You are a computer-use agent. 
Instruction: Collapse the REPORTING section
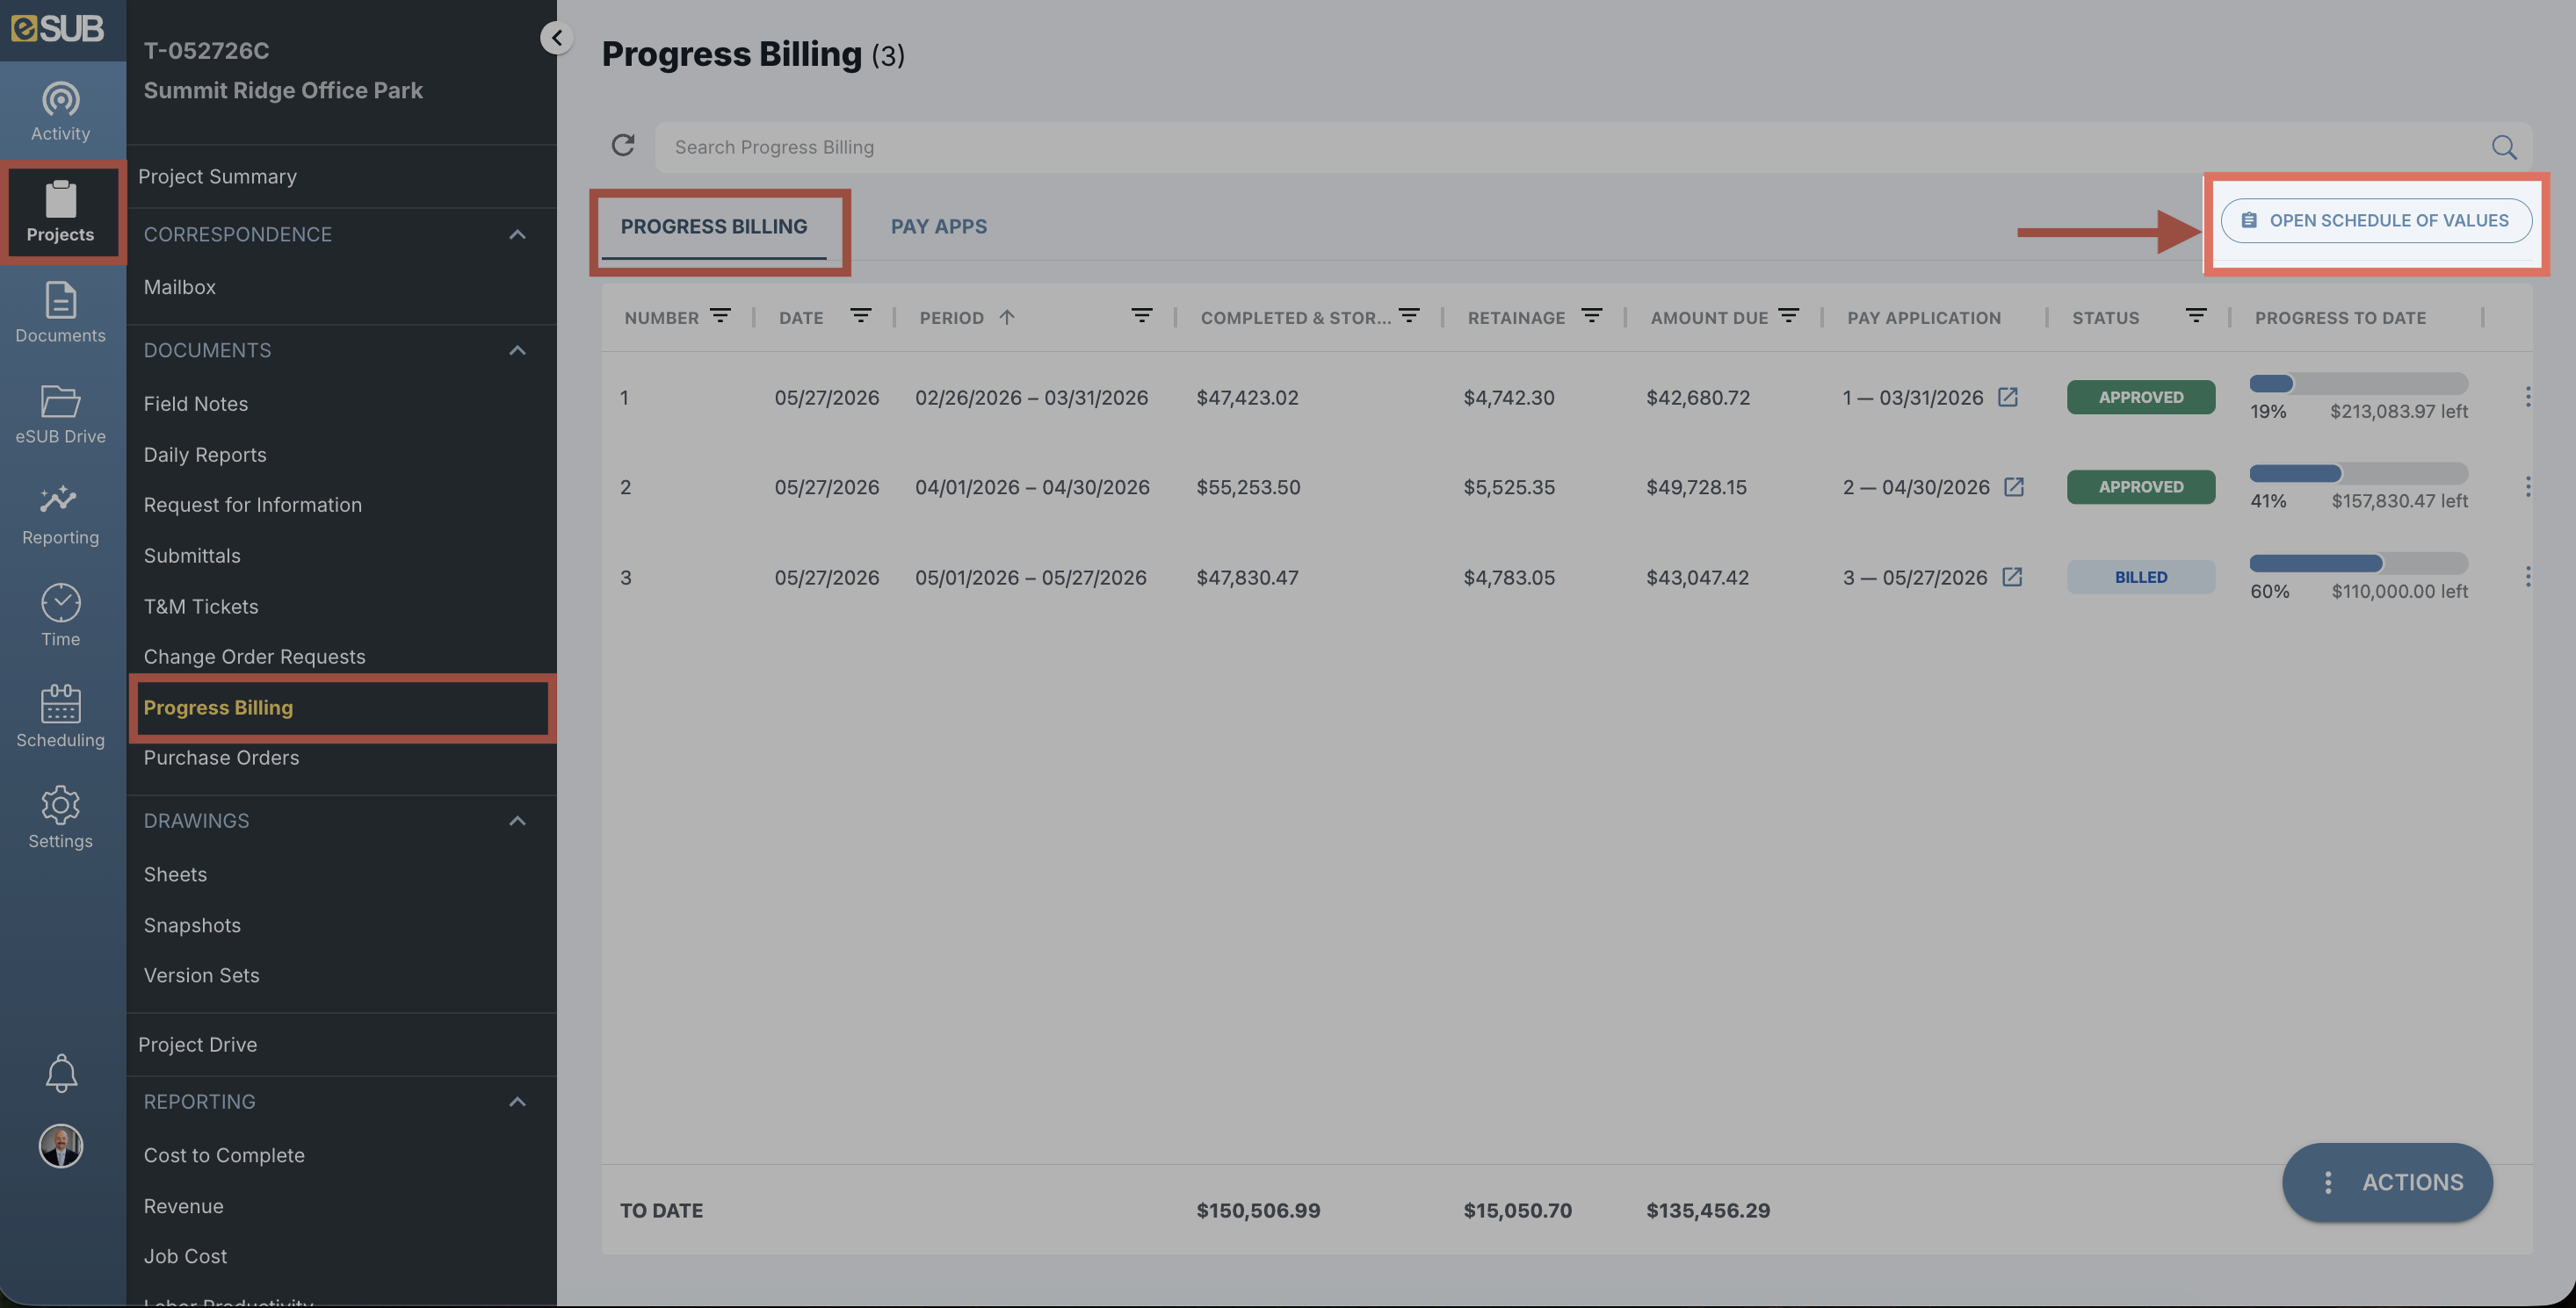click(x=517, y=1103)
